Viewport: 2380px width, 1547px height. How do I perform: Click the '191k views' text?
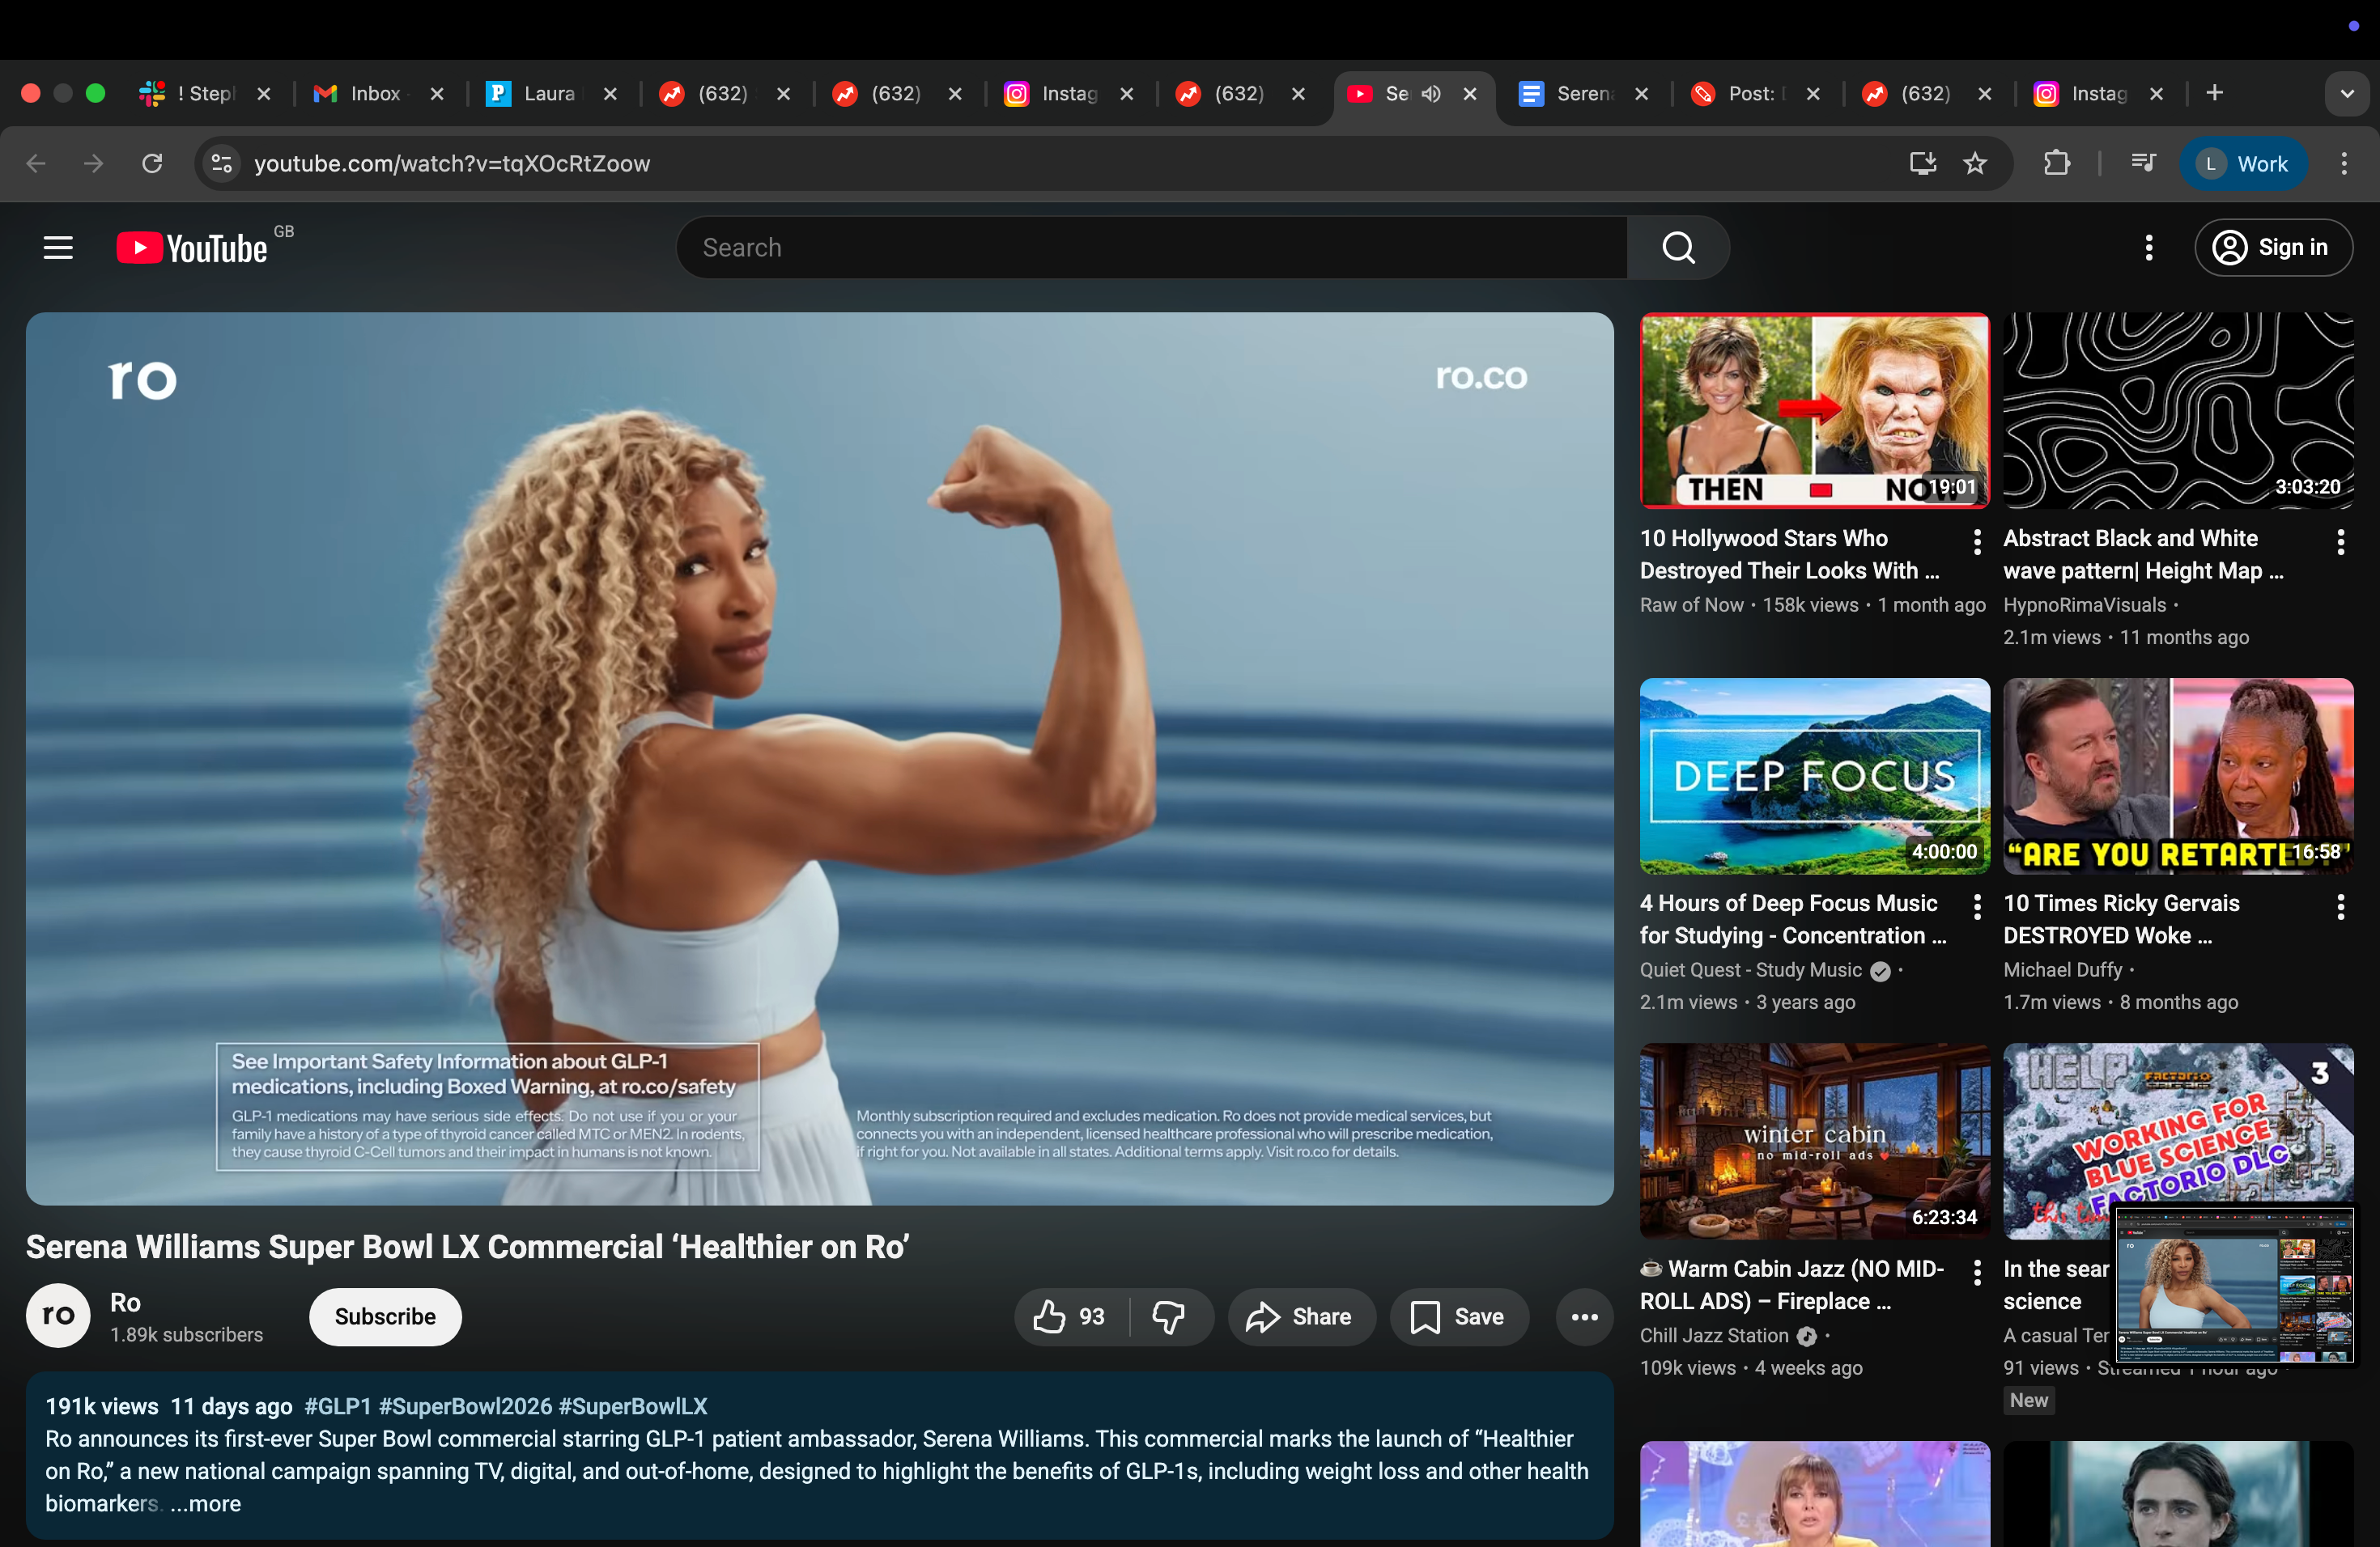click(x=102, y=1406)
